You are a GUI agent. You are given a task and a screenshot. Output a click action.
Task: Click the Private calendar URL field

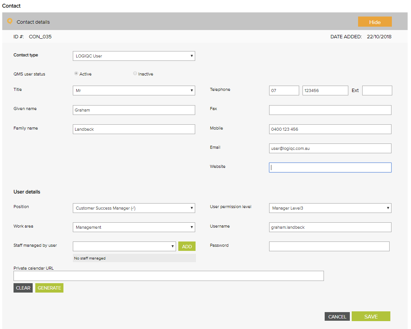coord(169,276)
